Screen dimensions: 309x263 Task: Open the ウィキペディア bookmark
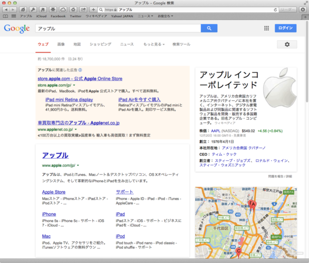click(x=96, y=16)
